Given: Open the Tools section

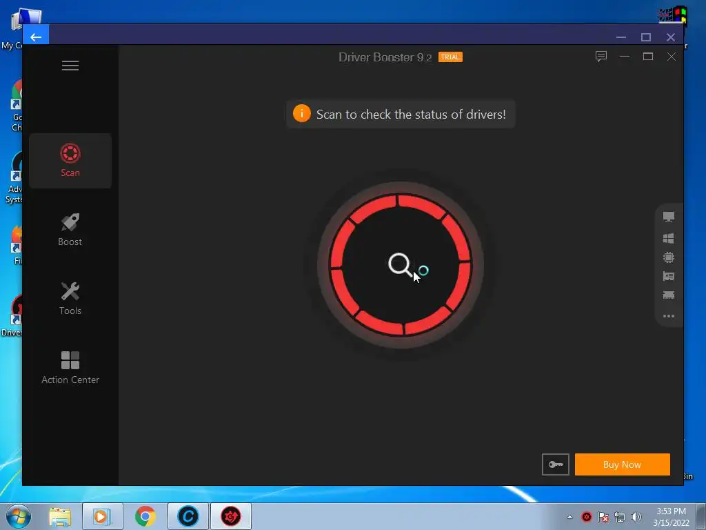Looking at the screenshot, I should (70, 298).
